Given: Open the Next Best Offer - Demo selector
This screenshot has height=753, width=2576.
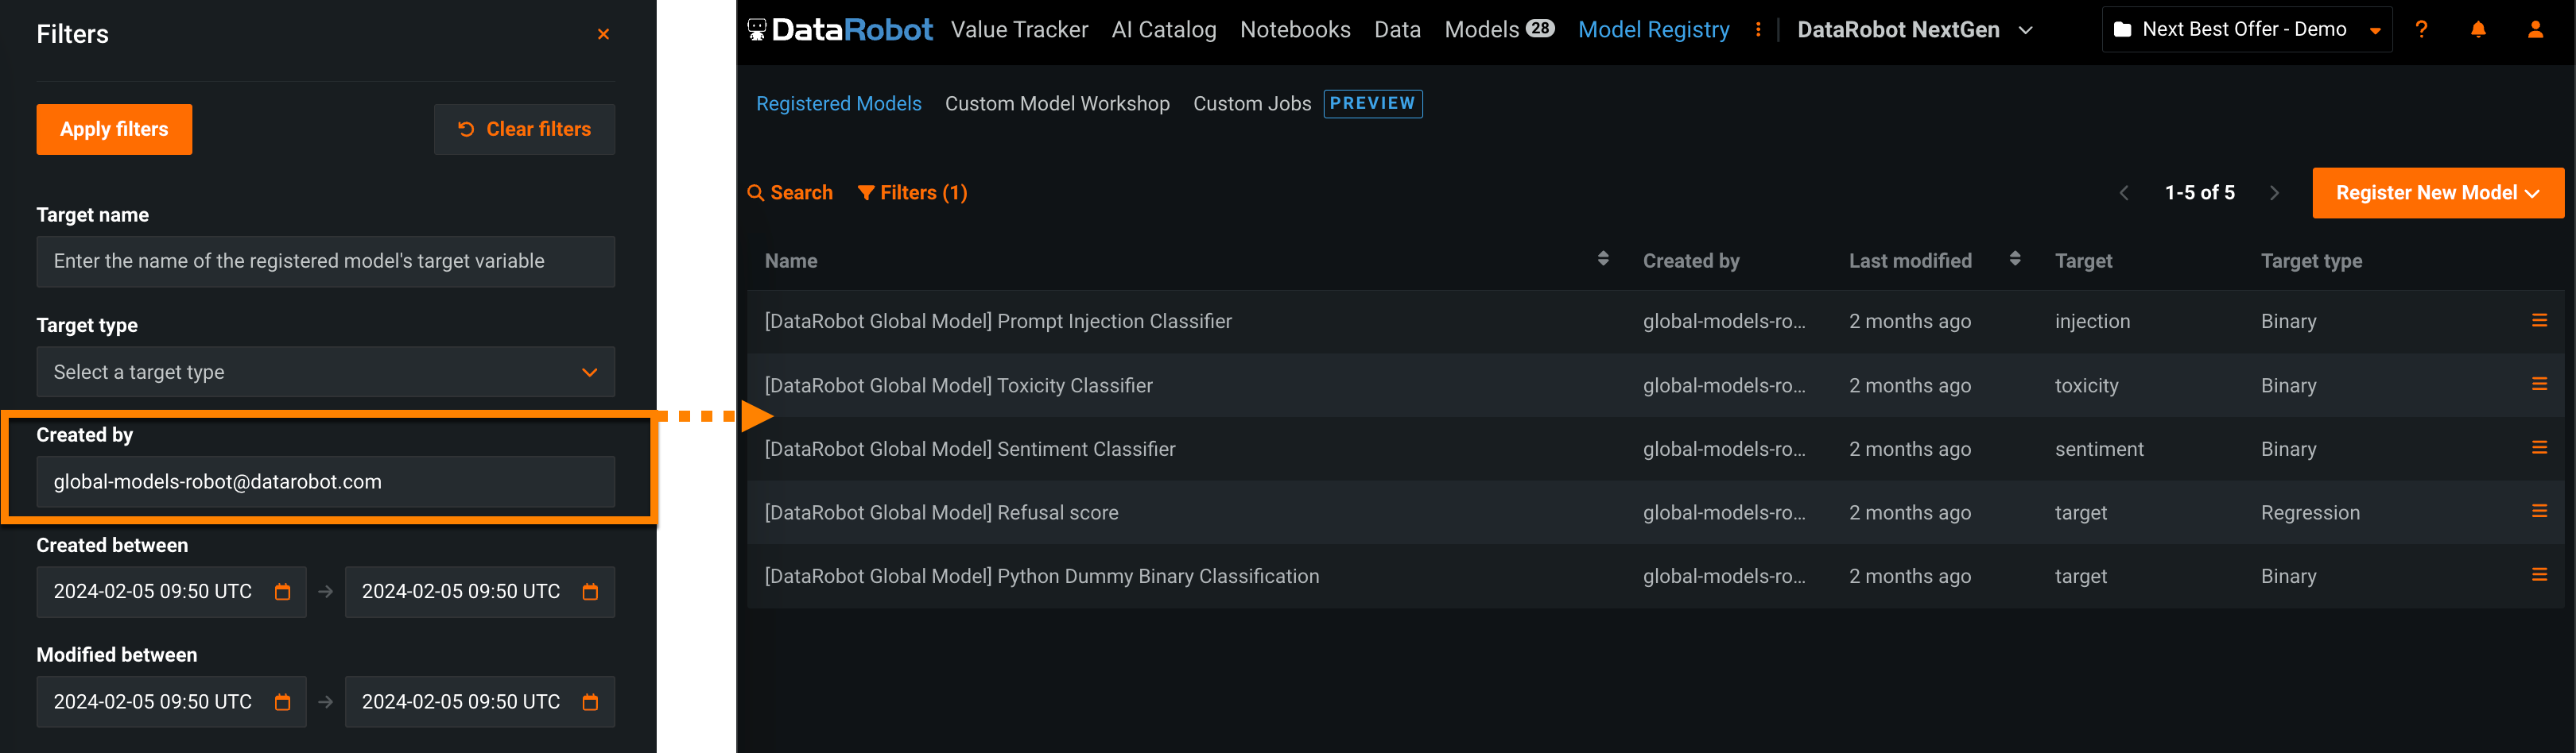Looking at the screenshot, I should (x=2246, y=30).
